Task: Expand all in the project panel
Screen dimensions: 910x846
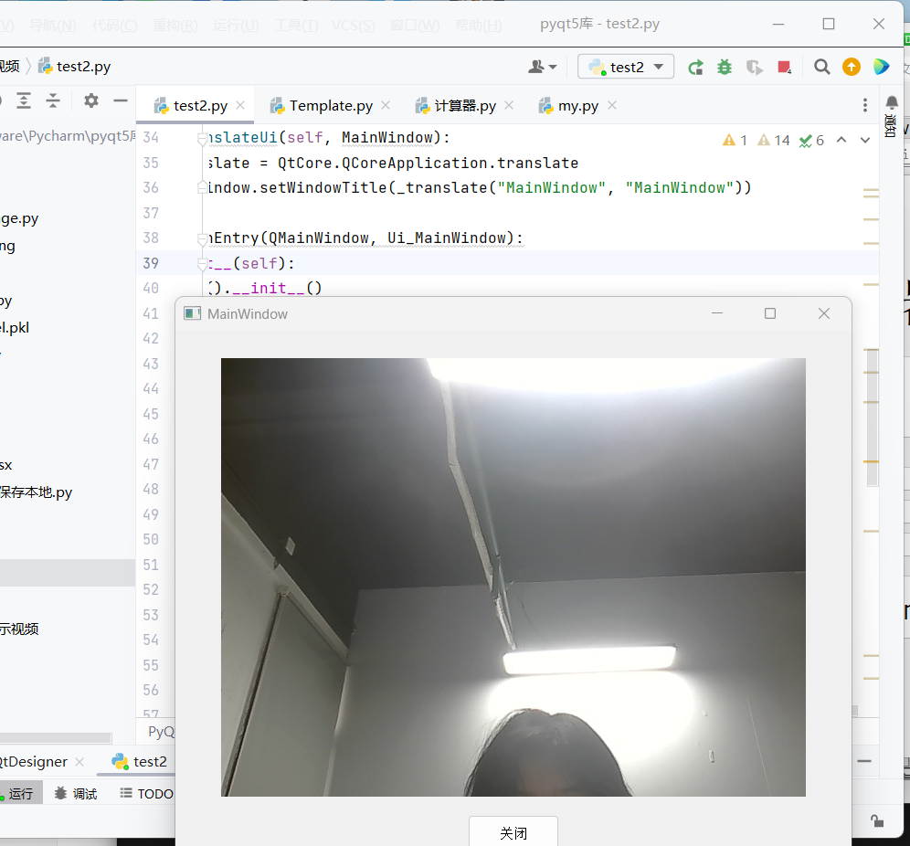Action: coord(24,101)
